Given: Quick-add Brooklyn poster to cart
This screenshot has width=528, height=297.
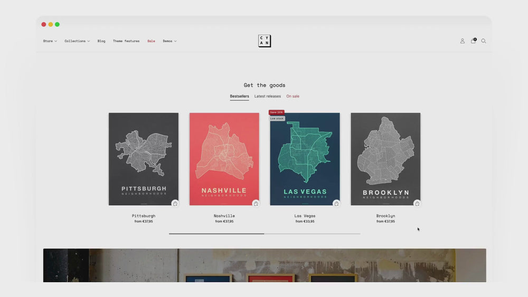Looking at the screenshot, I should [417, 204].
